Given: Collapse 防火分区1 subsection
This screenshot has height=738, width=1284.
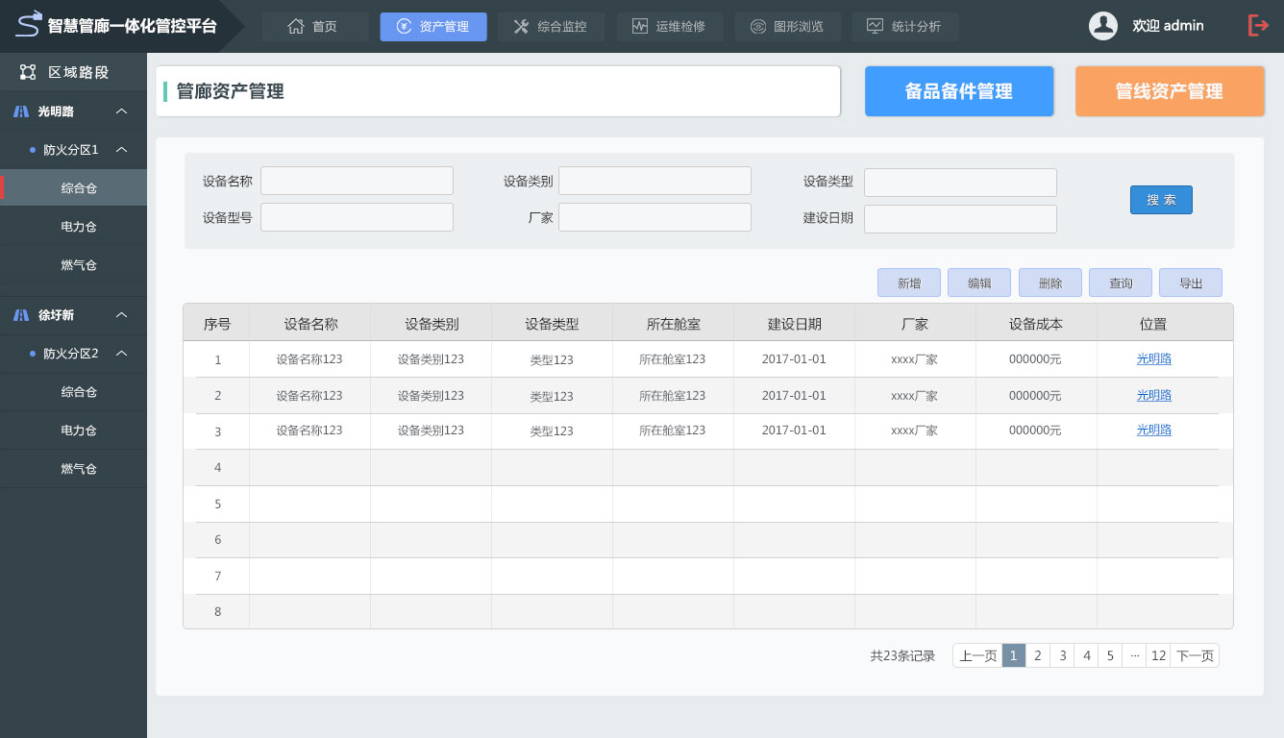Looking at the screenshot, I should [122, 150].
